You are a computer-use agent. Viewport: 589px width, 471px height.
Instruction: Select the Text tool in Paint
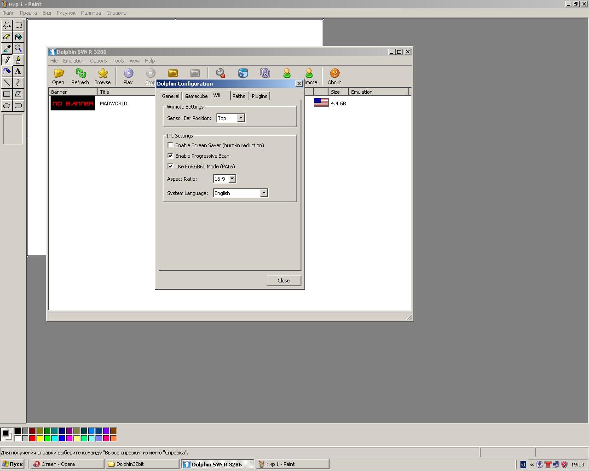coord(18,71)
